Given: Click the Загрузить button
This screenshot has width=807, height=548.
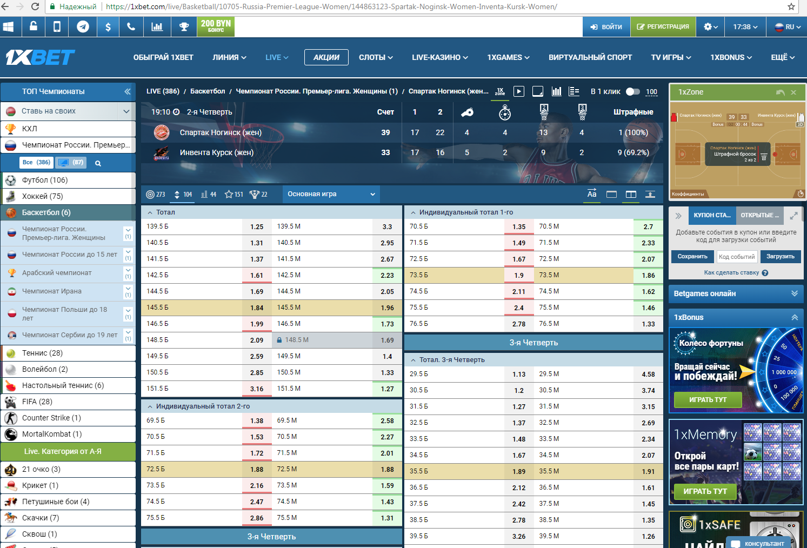Looking at the screenshot, I should click(781, 257).
